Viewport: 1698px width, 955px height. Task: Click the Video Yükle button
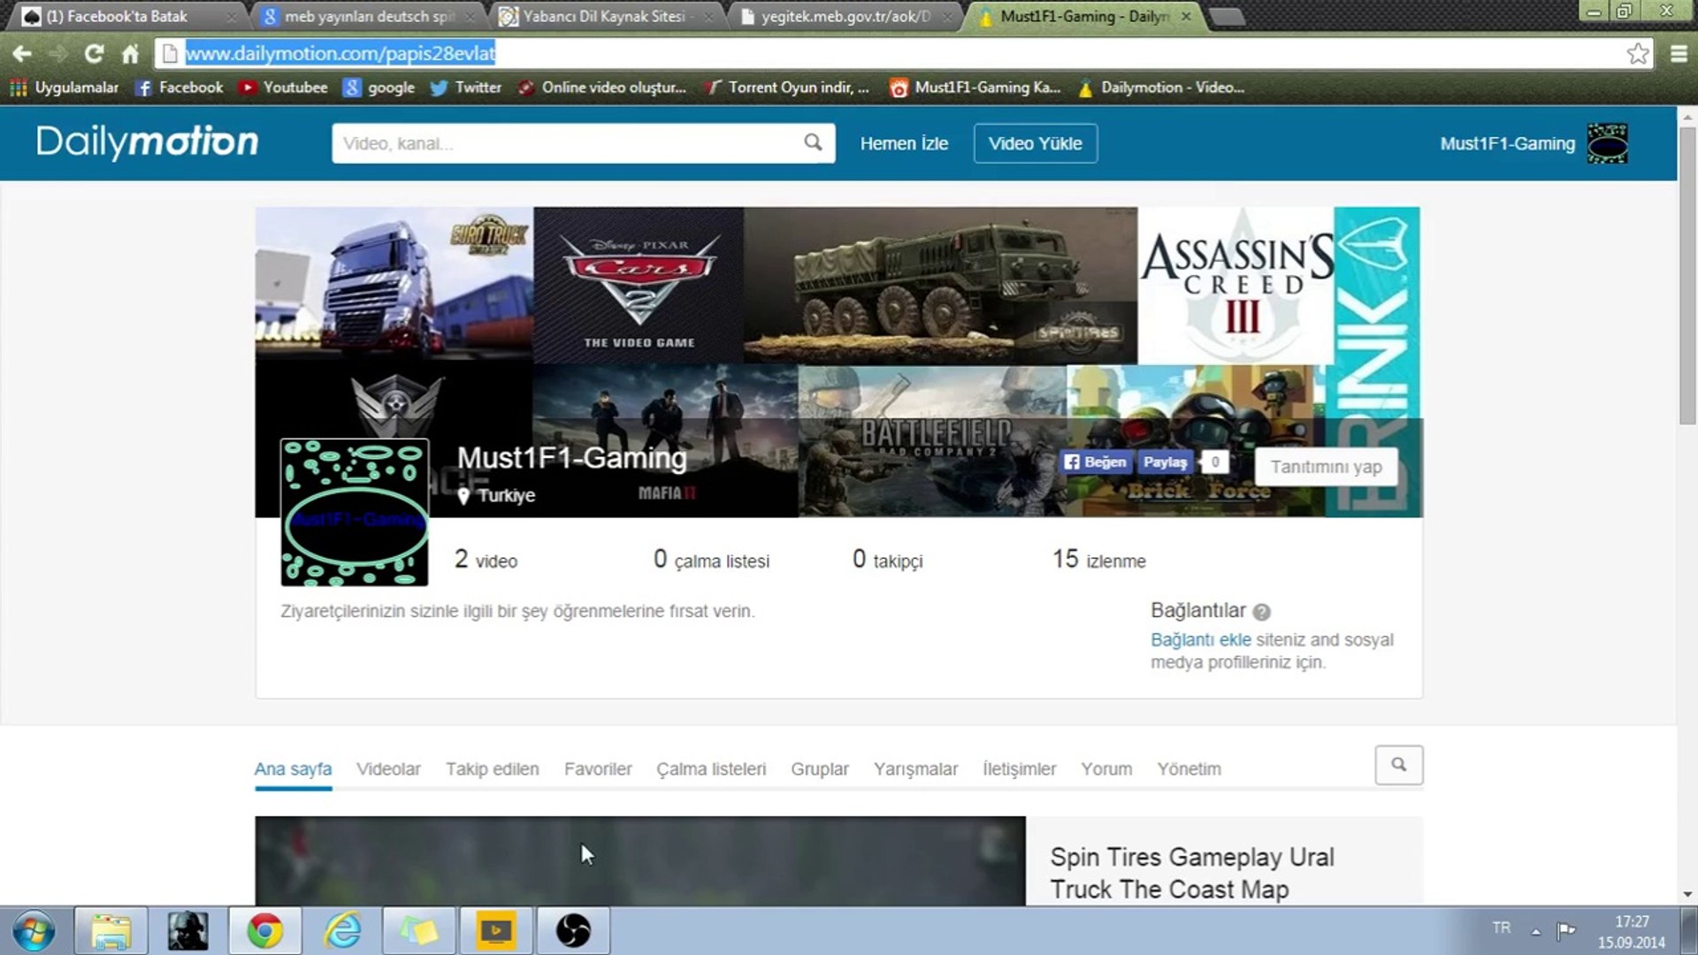(1036, 143)
